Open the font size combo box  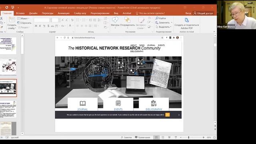click(x=56, y=20)
